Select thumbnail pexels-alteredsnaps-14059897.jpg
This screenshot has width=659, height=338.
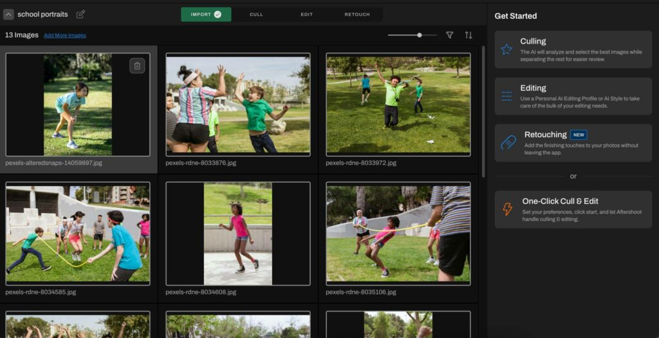78,105
